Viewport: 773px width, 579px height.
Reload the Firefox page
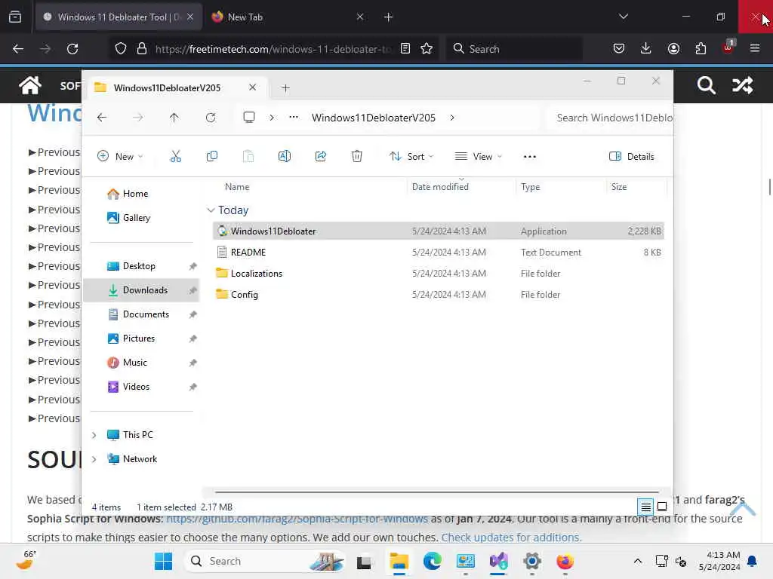point(72,49)
